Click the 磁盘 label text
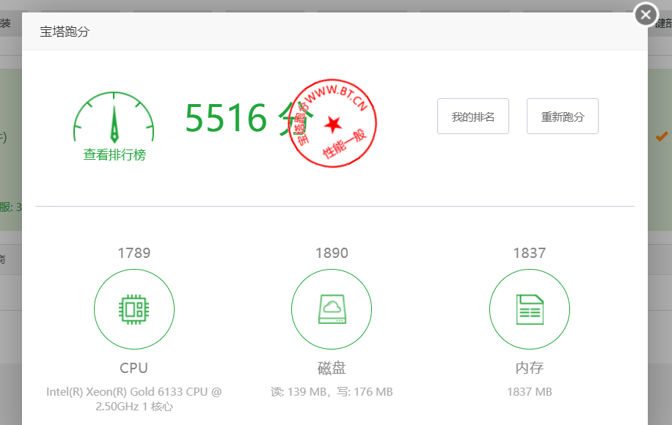 [332, 368]
